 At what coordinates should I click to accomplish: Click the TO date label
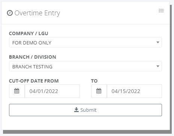tap(94, 81)
